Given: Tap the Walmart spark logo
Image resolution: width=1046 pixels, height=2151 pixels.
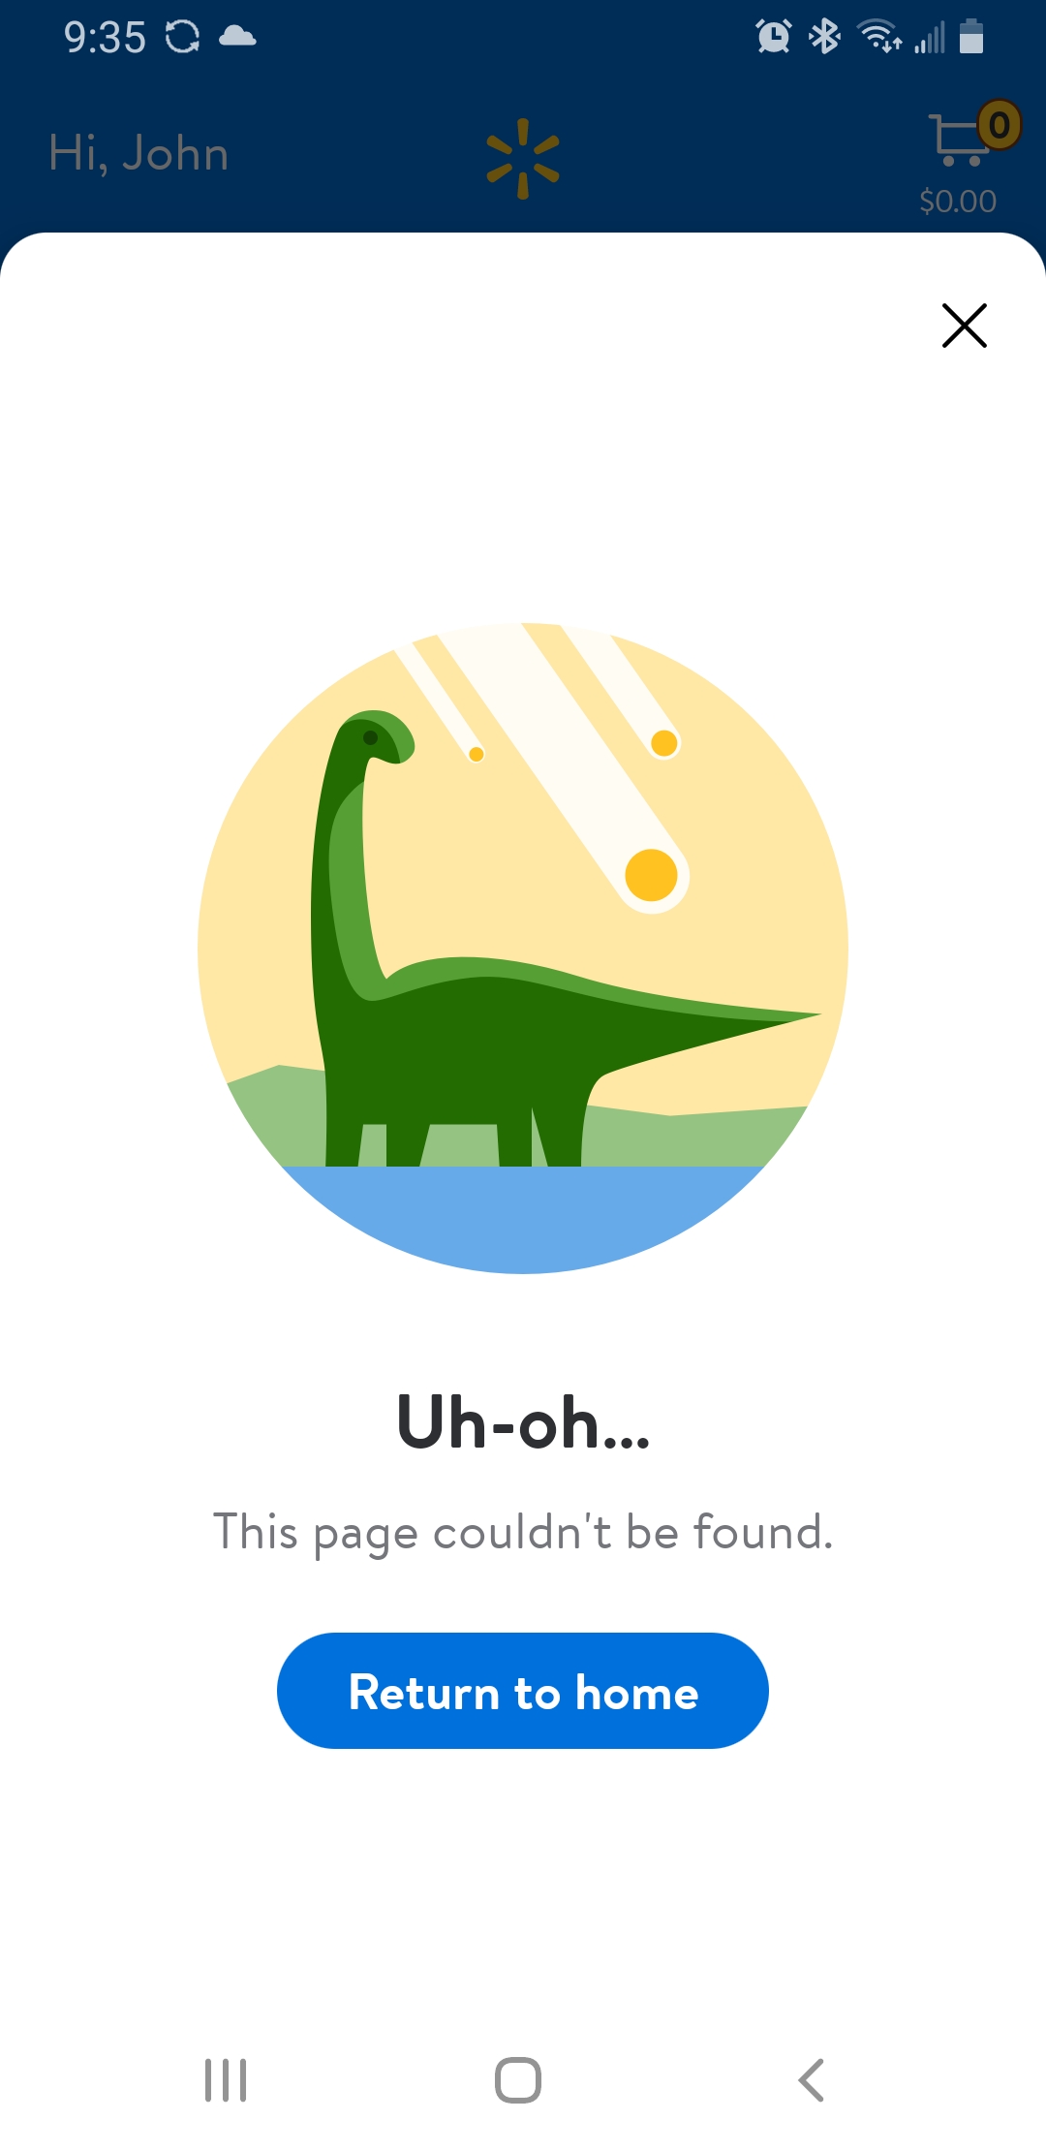Looking at the screenshot, I should point(523,159).
